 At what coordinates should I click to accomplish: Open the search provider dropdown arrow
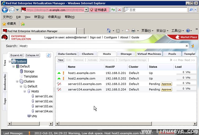[x=196, y=10]
